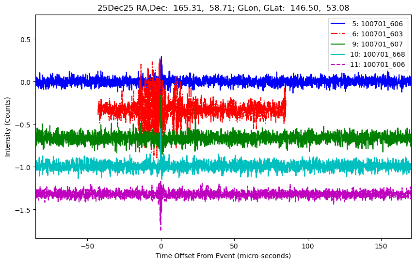Click the red dash-dot line sample in legend

tap(338, 33)
